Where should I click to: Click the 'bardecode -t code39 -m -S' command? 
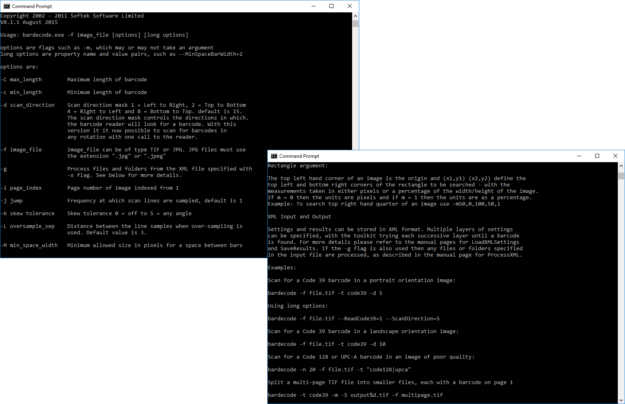[355, 395]
